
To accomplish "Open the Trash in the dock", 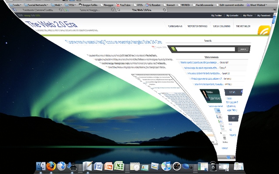I will (x=213, y=166).
